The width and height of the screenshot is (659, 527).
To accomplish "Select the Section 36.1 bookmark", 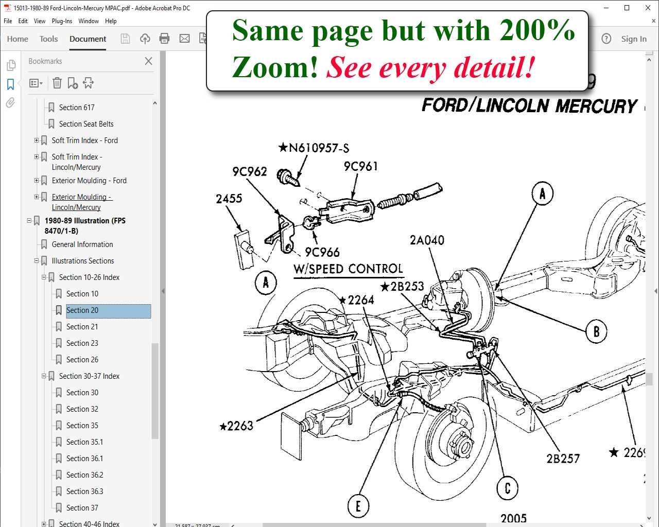I will coord(85,458).
